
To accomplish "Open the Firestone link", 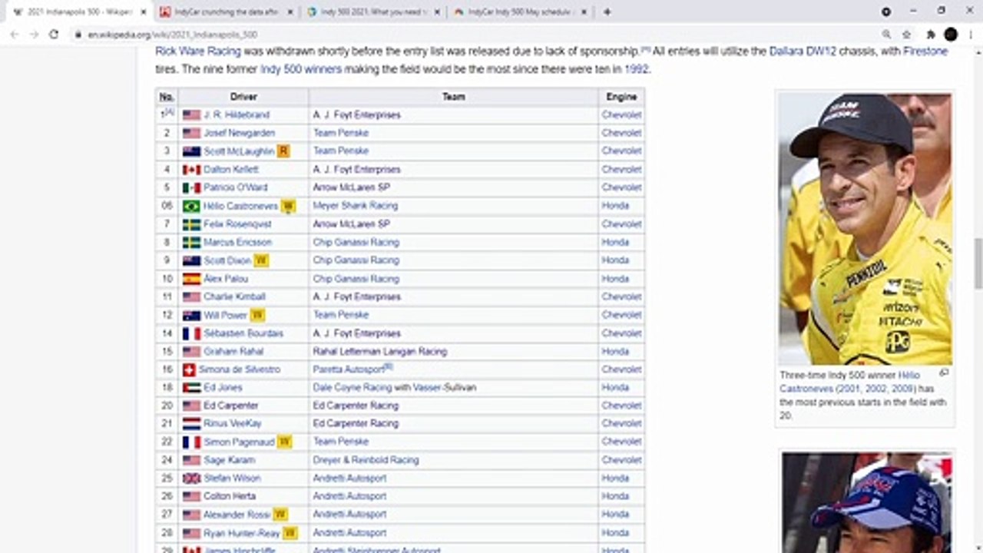I will pos(925,51).
